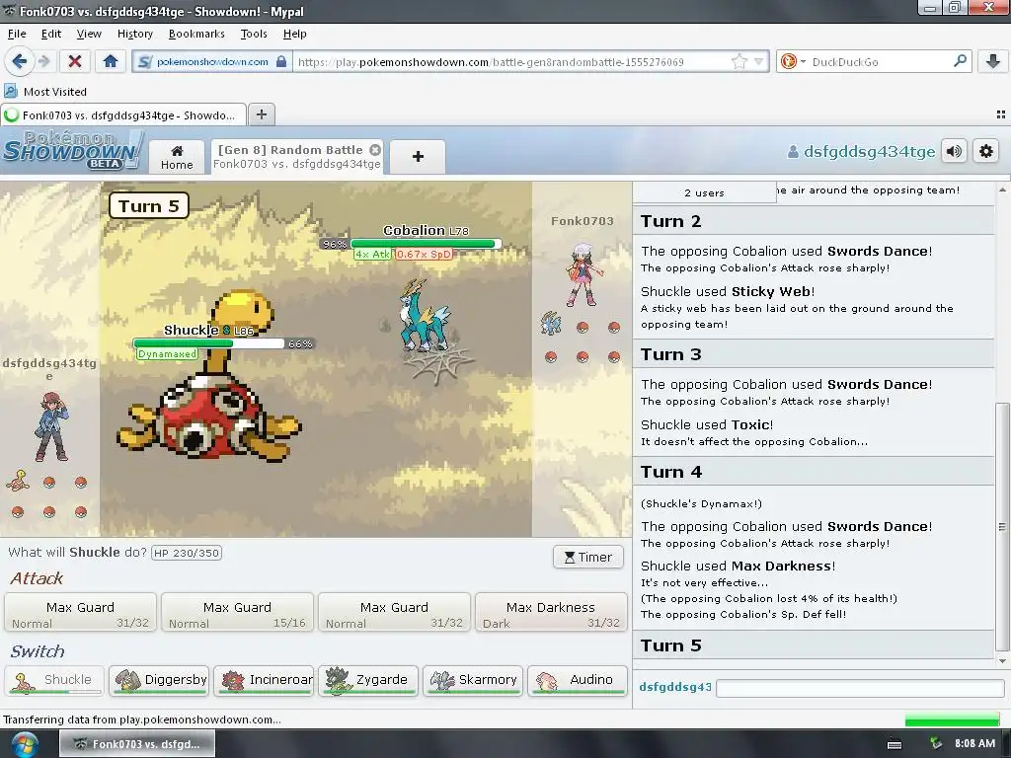Open the list all tabs button
This screenshot has width=1011, height=758.
tap(1001, 114)
